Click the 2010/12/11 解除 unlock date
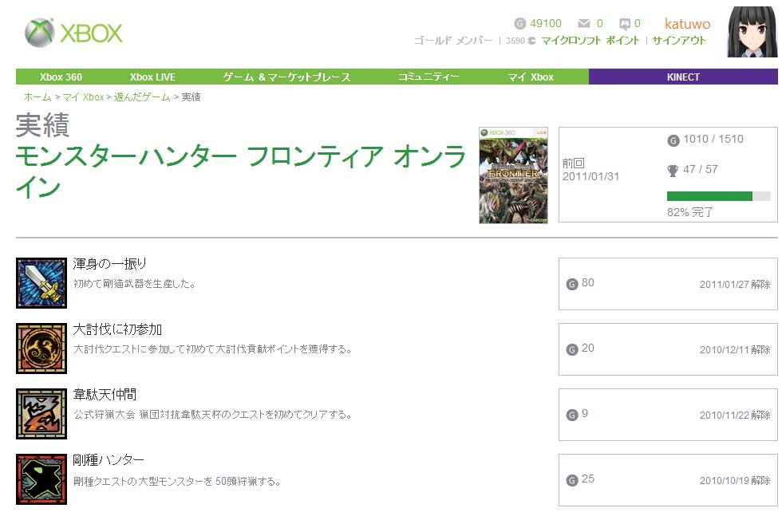This screenshot has height=516, width=782. [x=735, y=349]
